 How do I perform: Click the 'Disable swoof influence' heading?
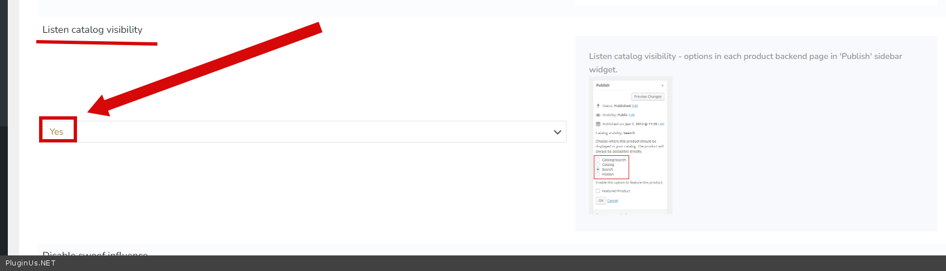pos(95,253)
